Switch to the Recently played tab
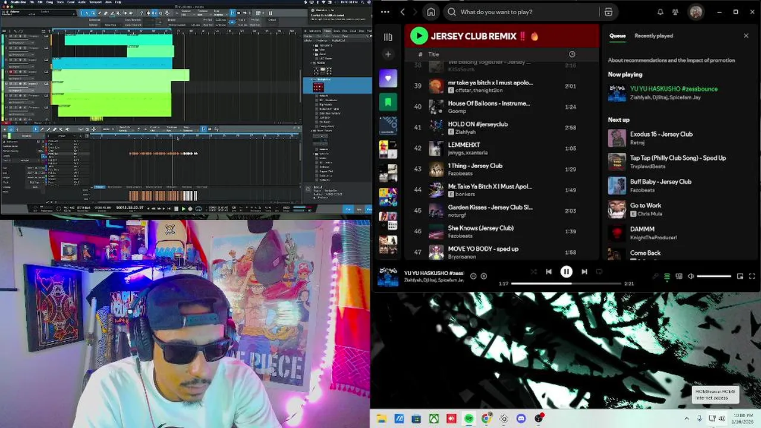 point(653,36)
